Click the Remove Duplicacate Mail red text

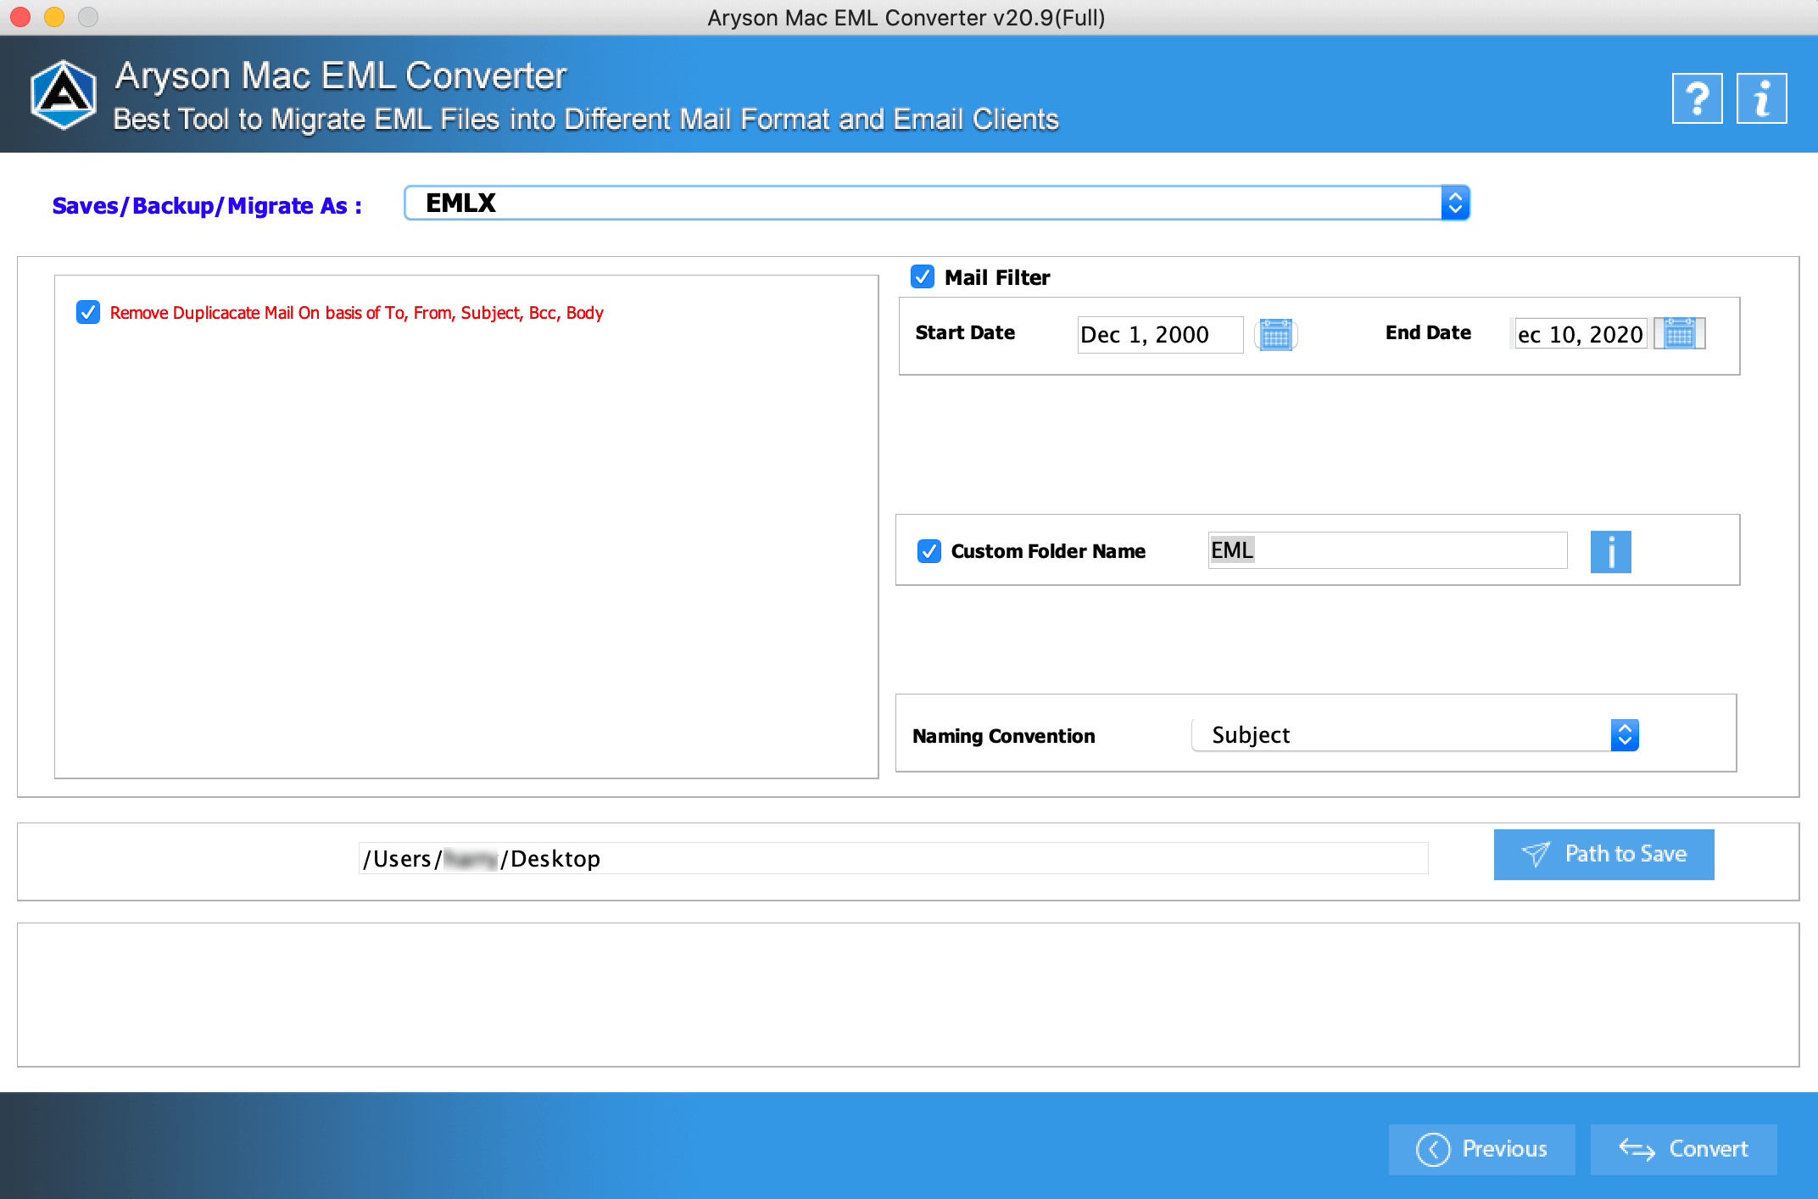pos(357,313)
